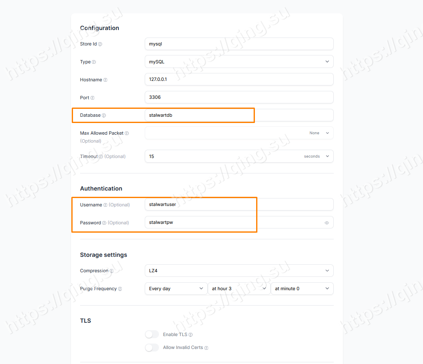
Task: Select the Max Allowed Packet unit dropdown
Action: [319, 133]
